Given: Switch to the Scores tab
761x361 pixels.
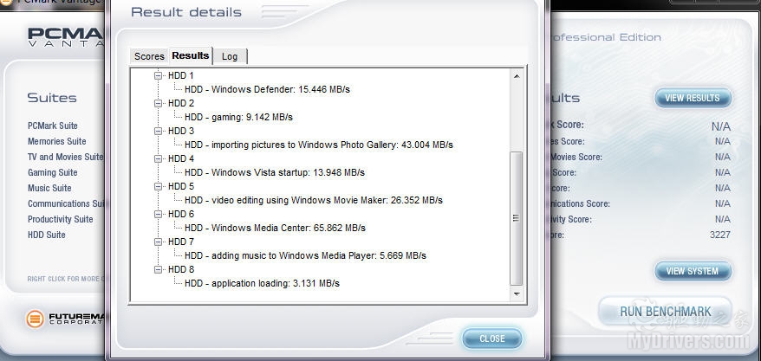Looking at the screenshot, I should point(149,56).
